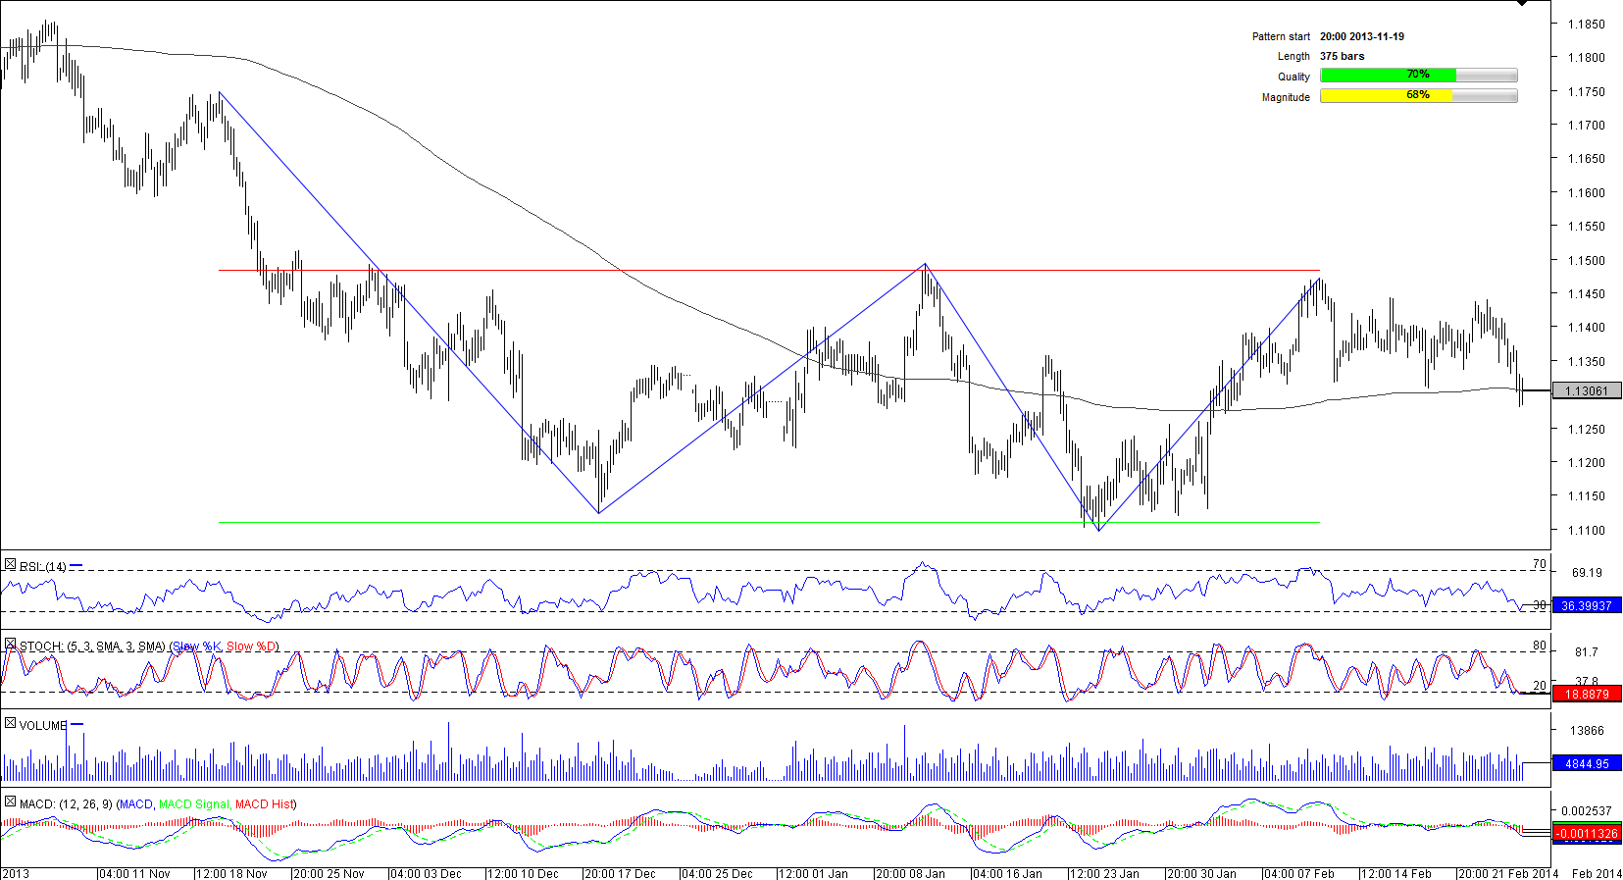Close the RSI indicator panel
Viewport: 1623px width, 880px height.
(x=10, y=565)
